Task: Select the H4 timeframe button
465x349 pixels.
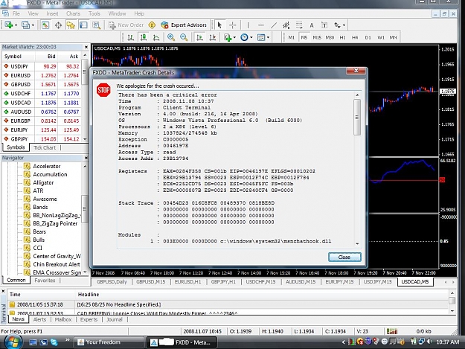Action: click(x=355, y=37)
